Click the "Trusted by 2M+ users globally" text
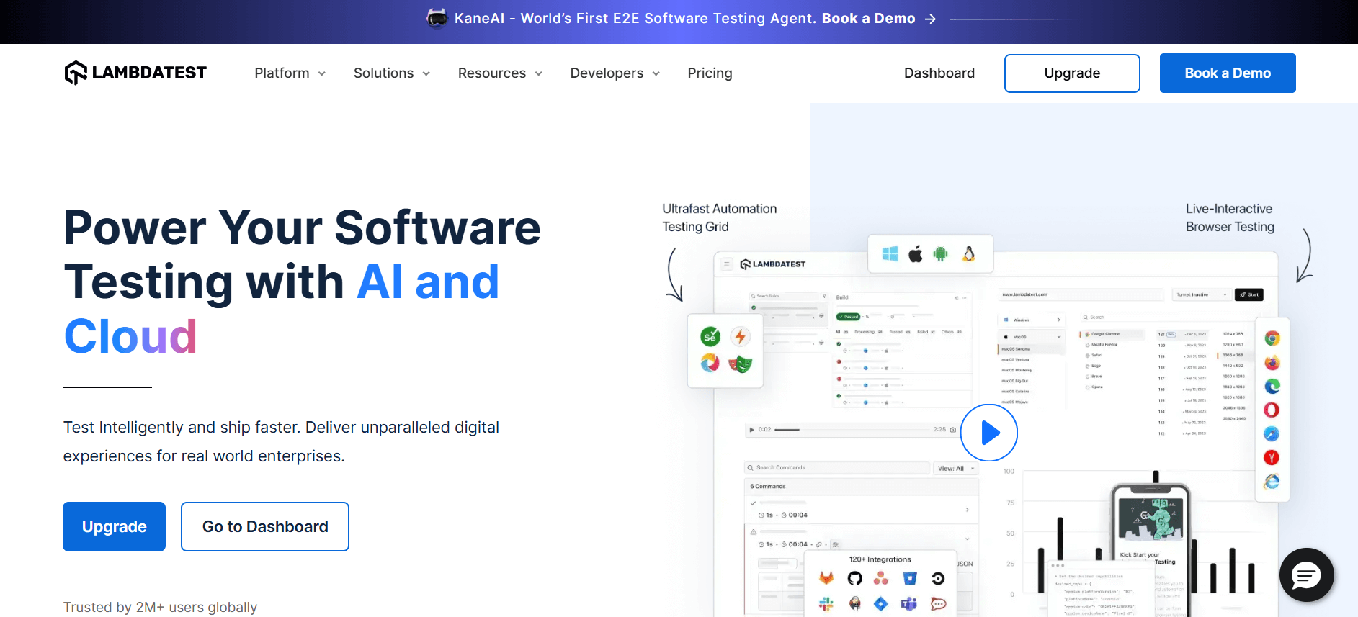The image size is (1358, 617). pos(160,607)
